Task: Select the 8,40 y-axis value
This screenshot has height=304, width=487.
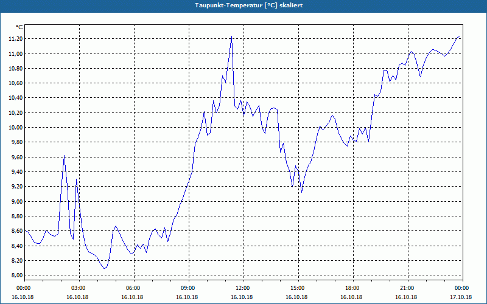Action: [x=18, y=246]
